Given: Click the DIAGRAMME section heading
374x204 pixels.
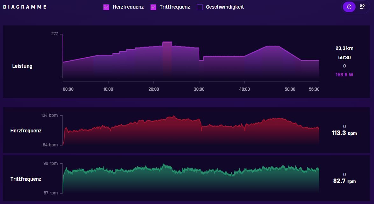Looking at the screenshot, I should click(x=25, y=7).
